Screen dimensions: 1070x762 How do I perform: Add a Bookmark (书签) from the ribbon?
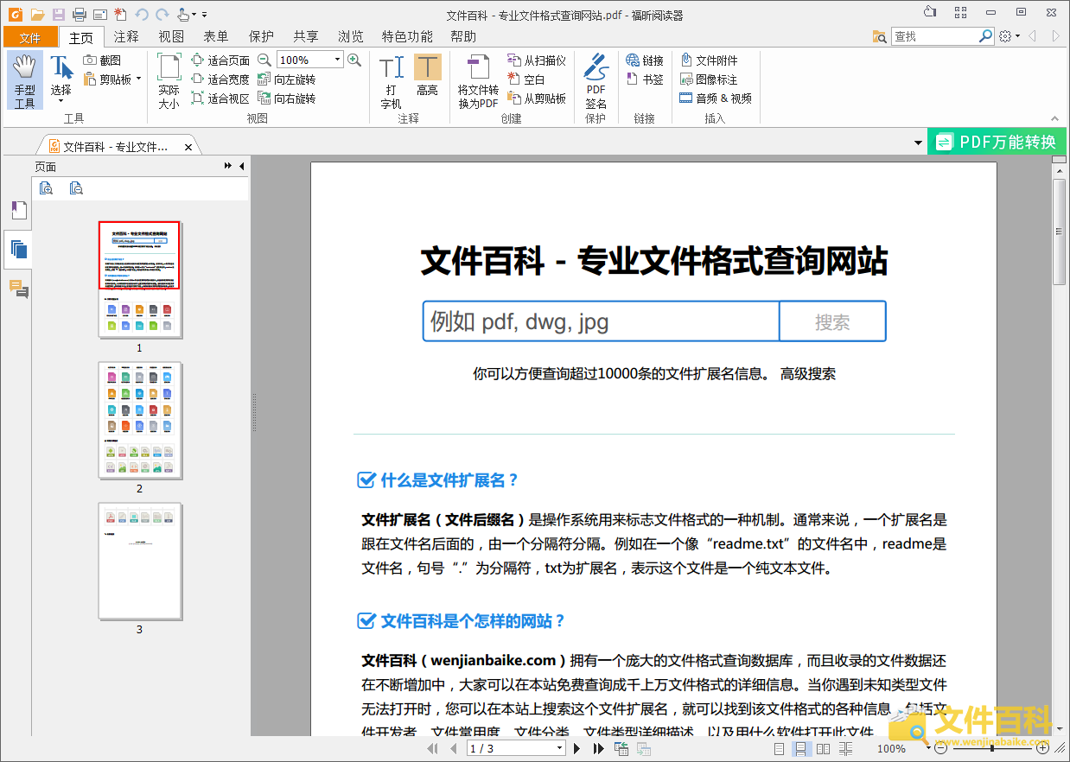point(645,79)
